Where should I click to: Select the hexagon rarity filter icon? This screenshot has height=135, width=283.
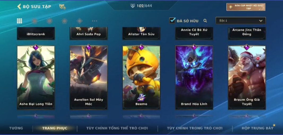49,21
